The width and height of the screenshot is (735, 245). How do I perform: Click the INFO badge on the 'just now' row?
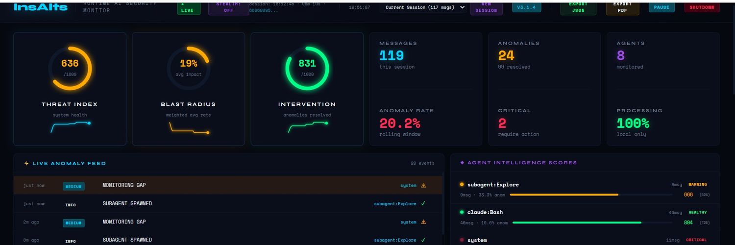[71, 204]
